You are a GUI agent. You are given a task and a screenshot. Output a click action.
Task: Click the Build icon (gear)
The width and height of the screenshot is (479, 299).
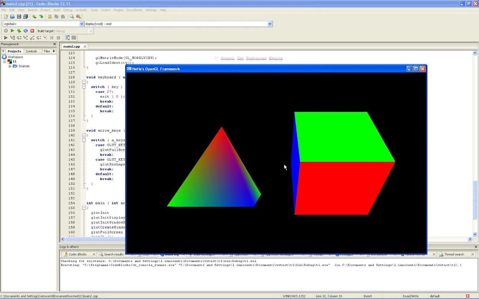[6, 30]
